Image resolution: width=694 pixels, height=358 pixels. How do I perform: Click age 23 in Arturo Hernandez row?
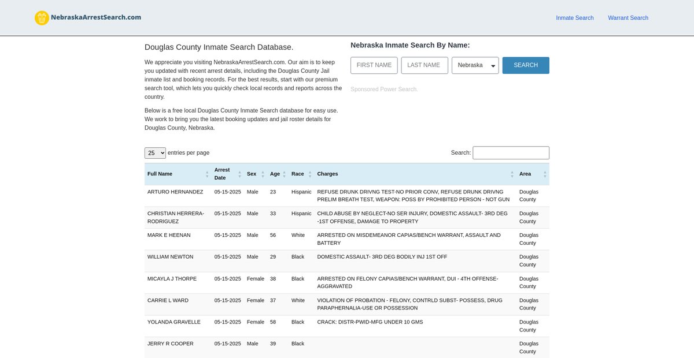pyautogui.click(x=273, y=192)
